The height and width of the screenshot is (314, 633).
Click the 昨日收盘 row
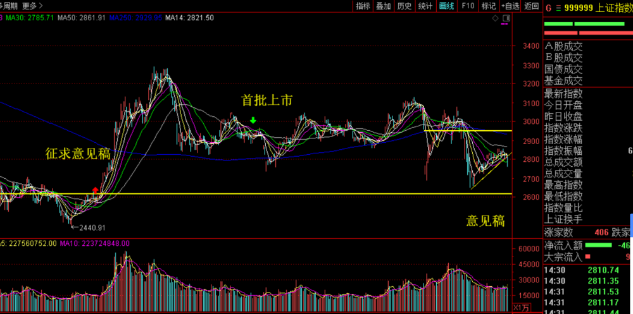(x=563, y=117)
